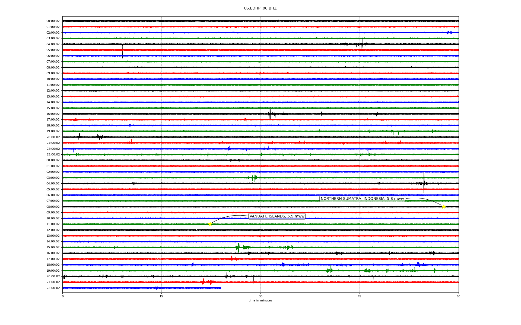
Task: Click the green burst on the lower 15:00:02 trace
Action: coord(239,248)
